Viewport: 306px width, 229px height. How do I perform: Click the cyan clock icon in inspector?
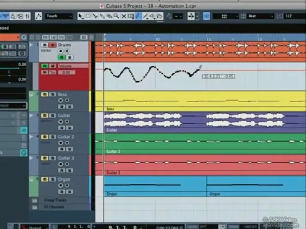coord(24,153)
